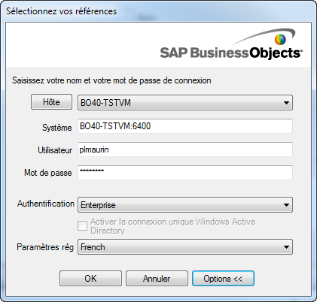Toggle the Windows Active Directory single sign-on checkbox
This screenshot has height=302, width=317.
coord(82,225)
